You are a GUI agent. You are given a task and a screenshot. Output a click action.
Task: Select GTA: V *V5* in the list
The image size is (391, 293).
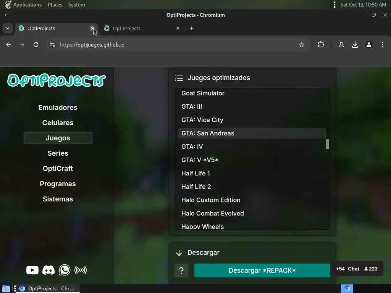(252, 160)
